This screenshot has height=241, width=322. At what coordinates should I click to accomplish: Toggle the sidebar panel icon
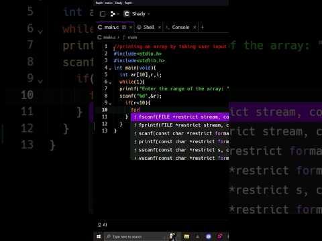[x=103, y=14]
